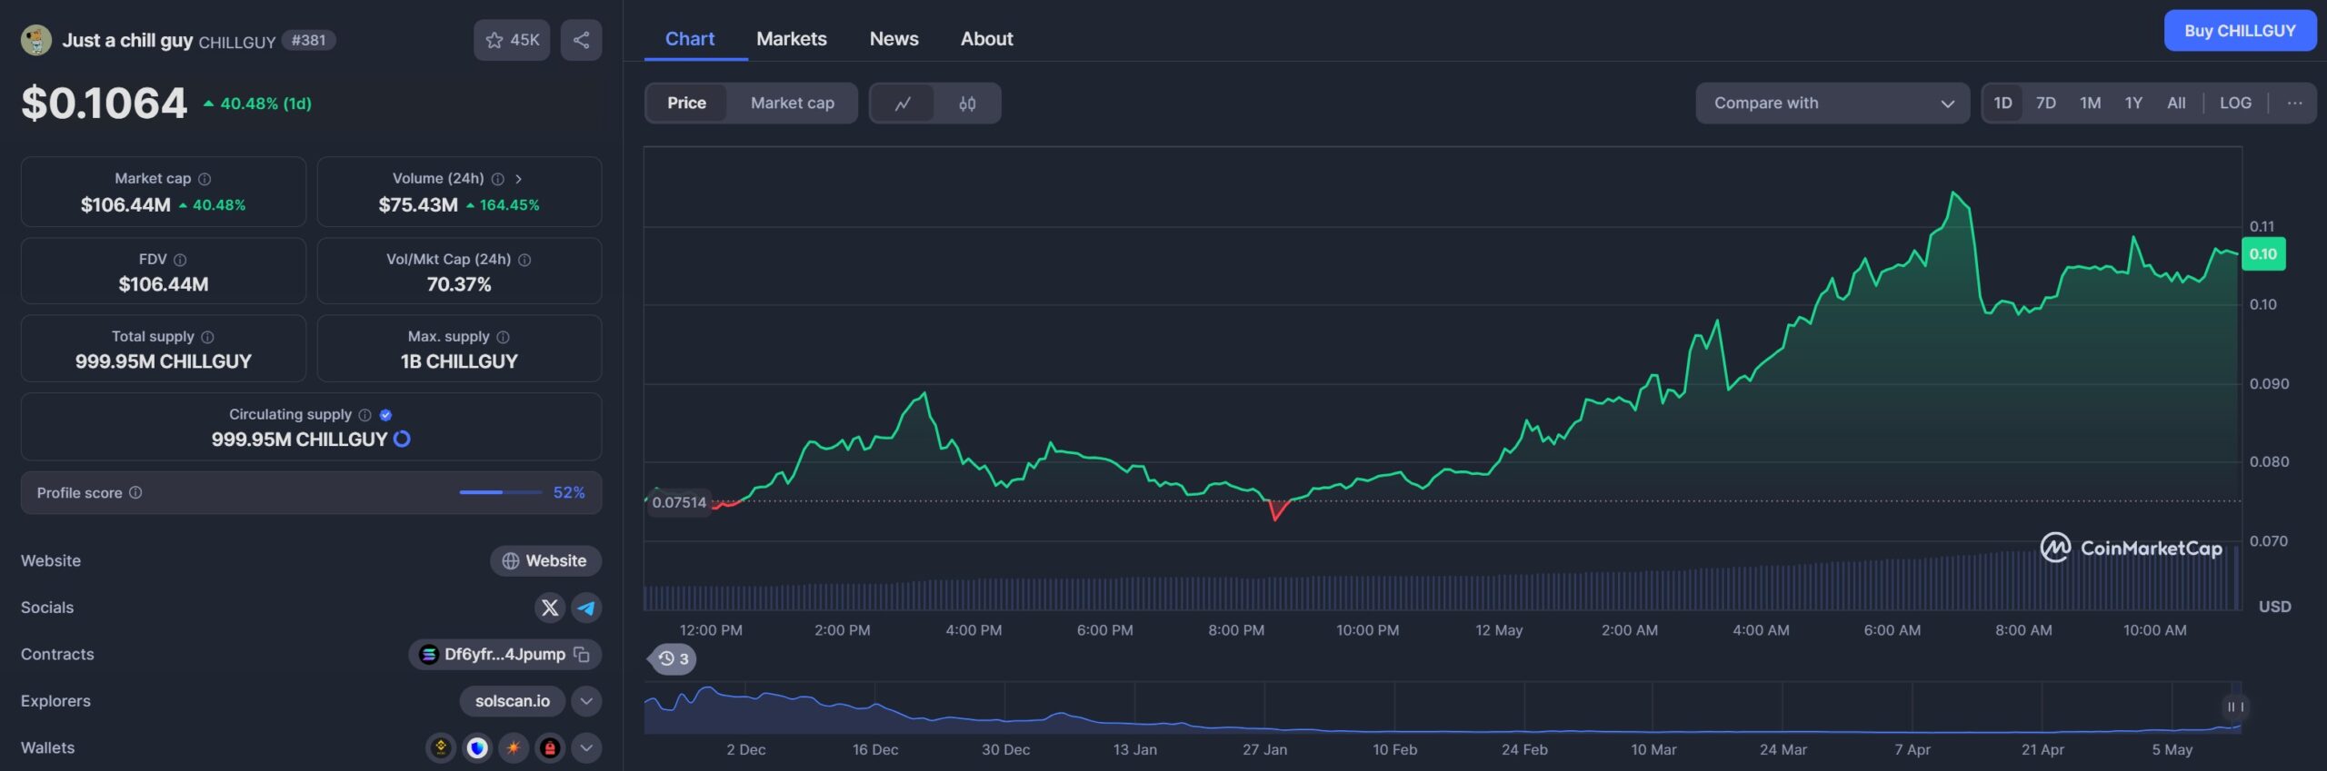Click the Df6yfr...4Jpump contract chip text
This screenshot has width=2327, height=771.
(x=504, y=654)
